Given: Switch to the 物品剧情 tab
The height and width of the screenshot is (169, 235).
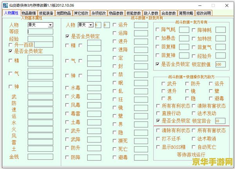Looking at the screenshot, I should point(29,13).
